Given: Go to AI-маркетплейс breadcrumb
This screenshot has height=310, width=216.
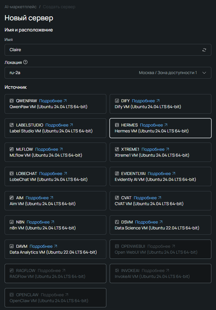Looking at the screenshot, I should pyautogui.click(x=21, y=7).
